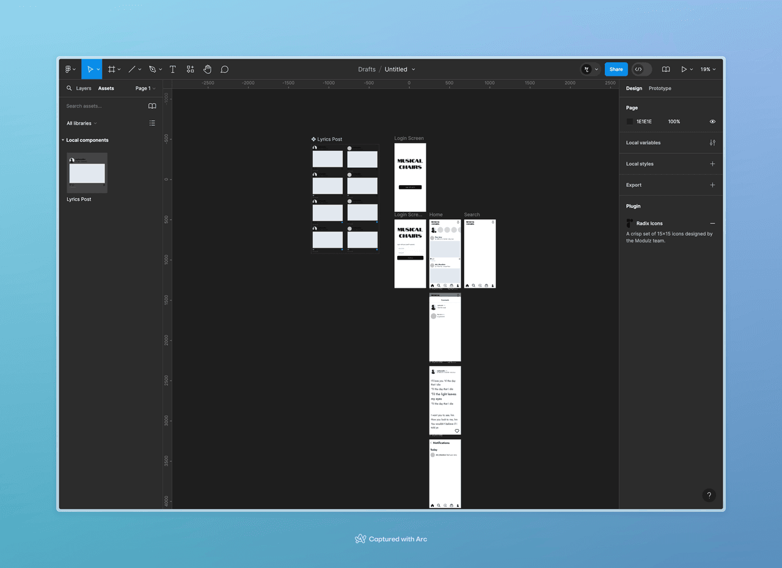Select the Hand tool

coord(208,70)
